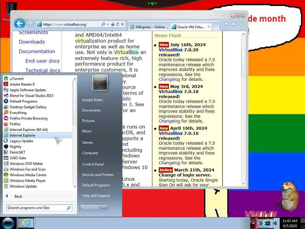The width and height of the screenshot is (305, 229).
Task: Open Apple Software Update icon
Action: (6, 90)
